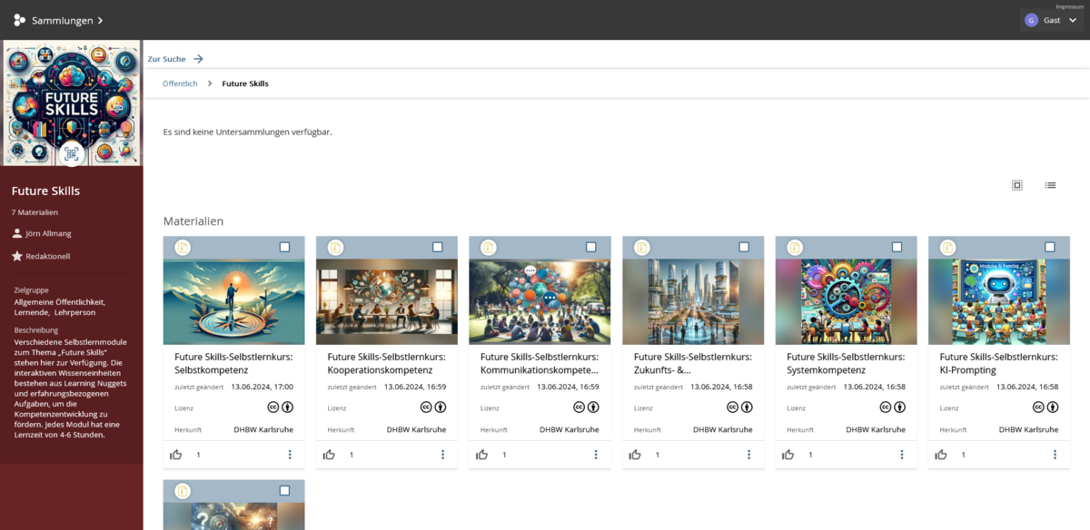Click the QR code icon on collection image
This screenshot has height=530, width=1090.
pos(72,153)
